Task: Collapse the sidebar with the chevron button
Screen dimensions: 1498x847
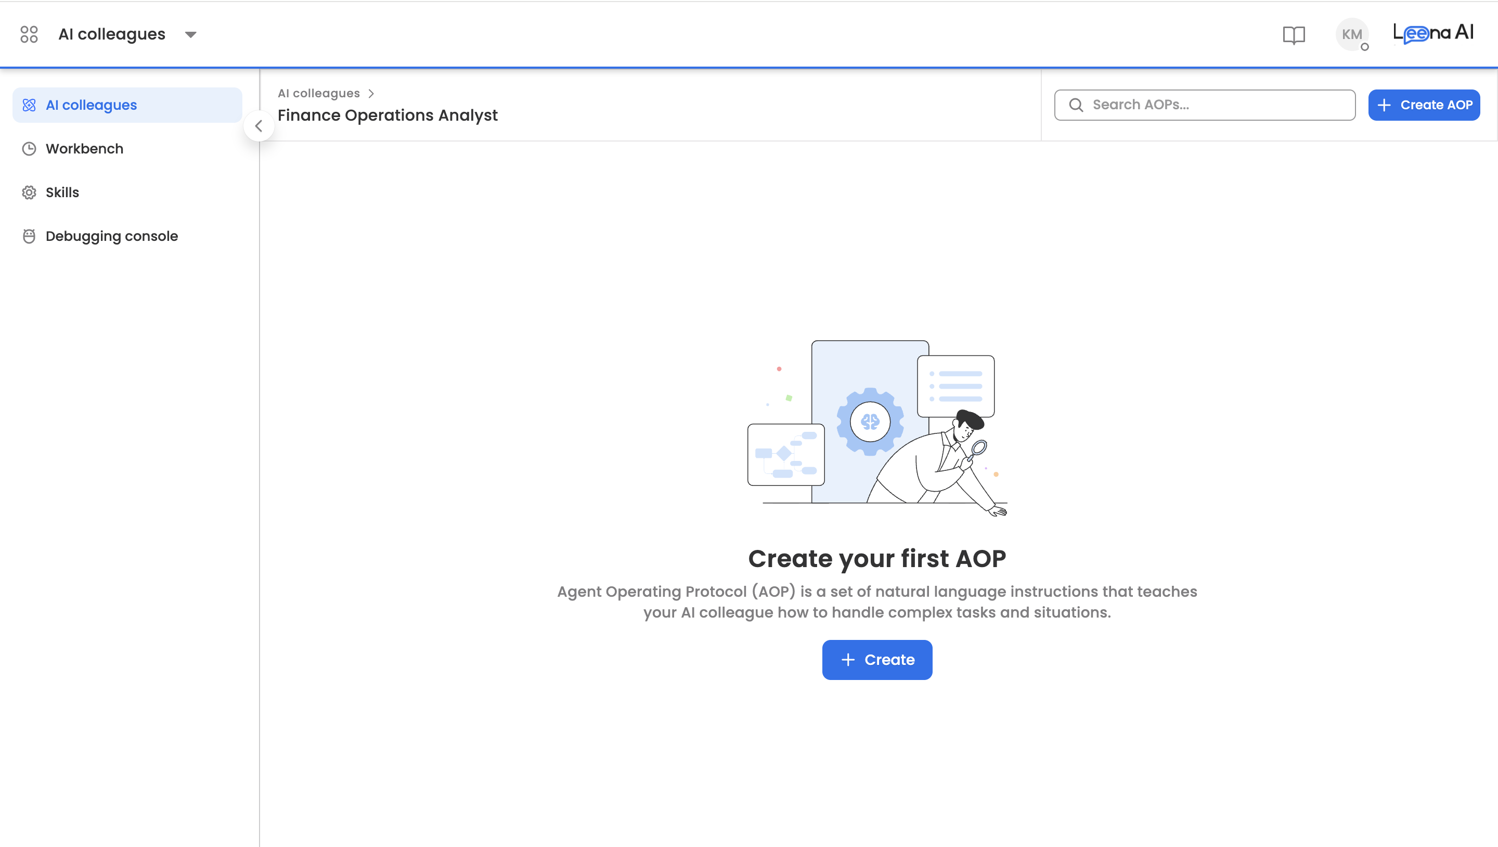Action: pos(259,126)
